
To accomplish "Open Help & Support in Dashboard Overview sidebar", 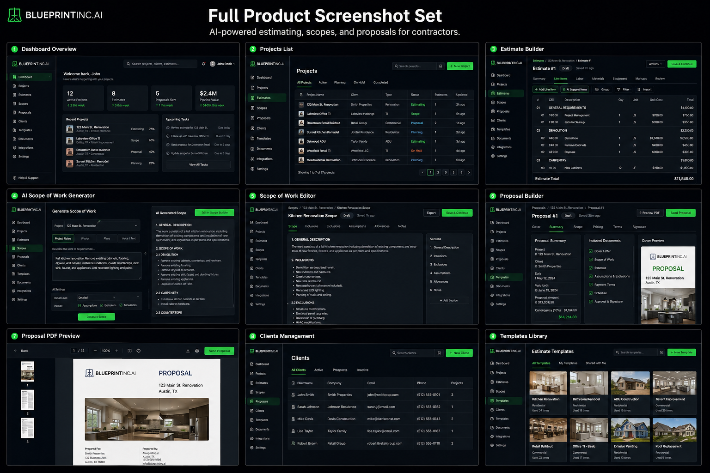I will tap(26, 178).
